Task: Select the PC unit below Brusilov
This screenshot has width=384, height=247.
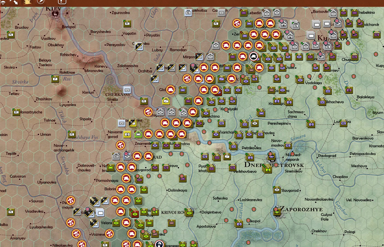Action: (11, 34)
